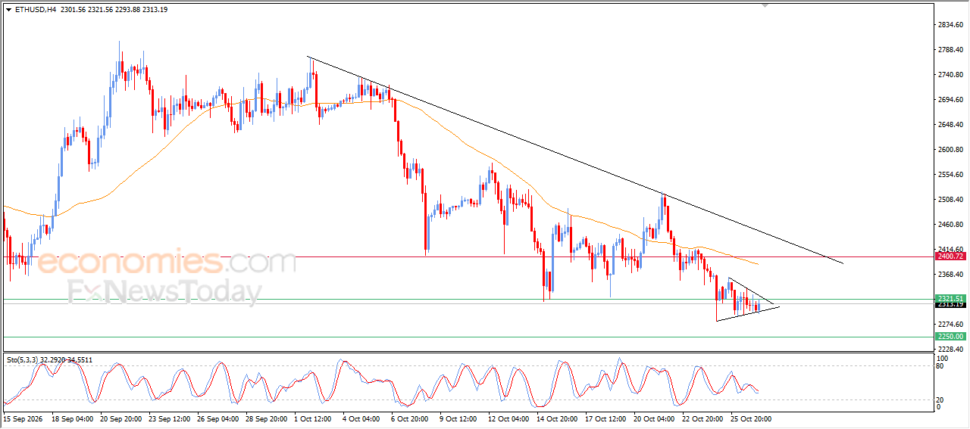970x429 pixels.
Task: Click the 2228.40 price axis label
Action: tap(950, 349)
